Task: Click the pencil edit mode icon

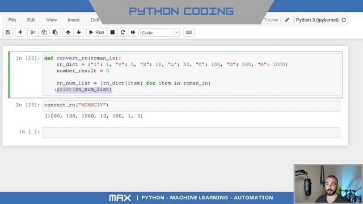Action: point(287,20)
